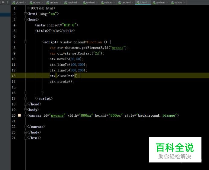Click line number 24 in the gutter

[x=14, y=138]
